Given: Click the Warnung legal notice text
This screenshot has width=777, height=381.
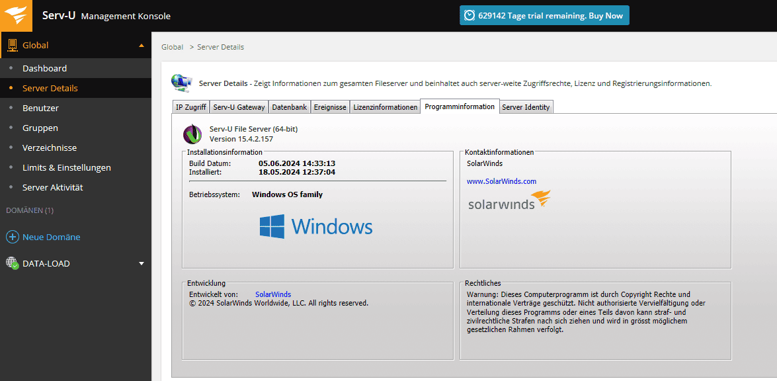Looking at the screenshot, I should point(586,312).
